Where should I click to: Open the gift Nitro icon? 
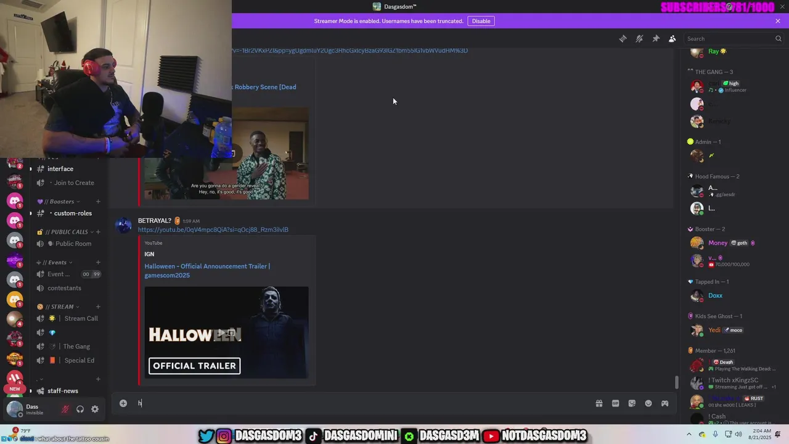point(599,403)
